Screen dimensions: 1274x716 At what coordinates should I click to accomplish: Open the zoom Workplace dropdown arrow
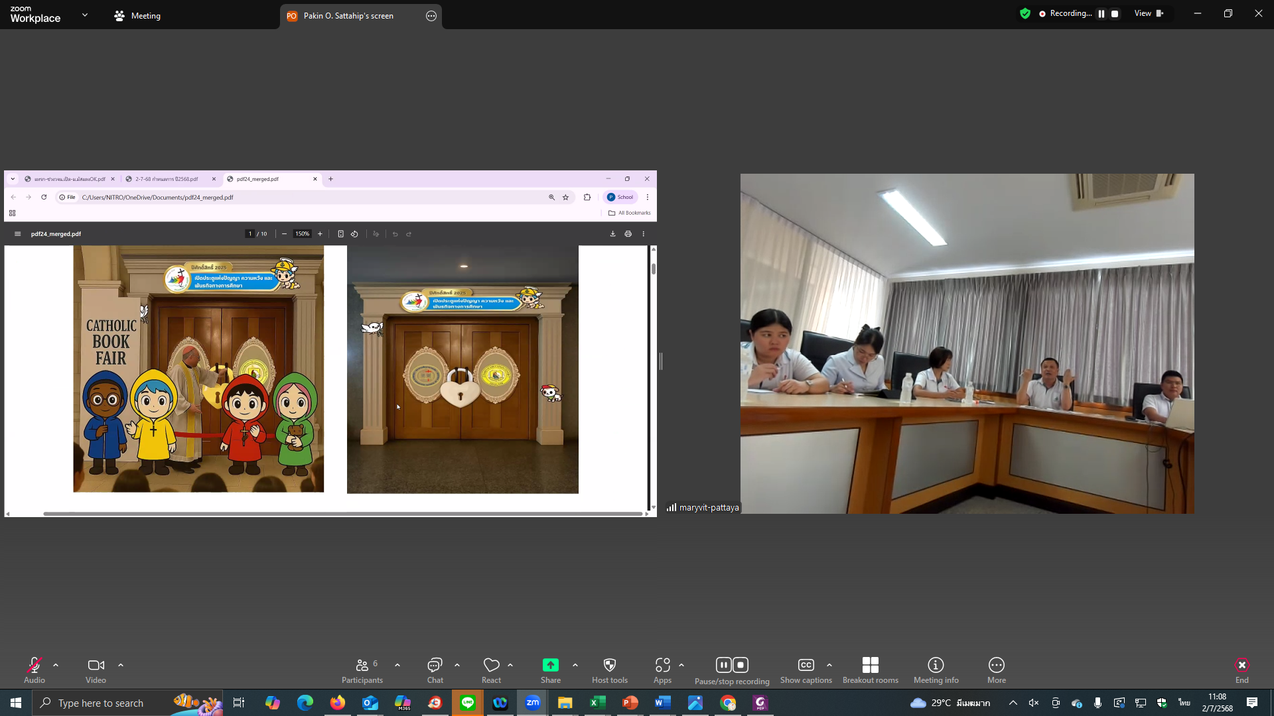coord(85,15)
